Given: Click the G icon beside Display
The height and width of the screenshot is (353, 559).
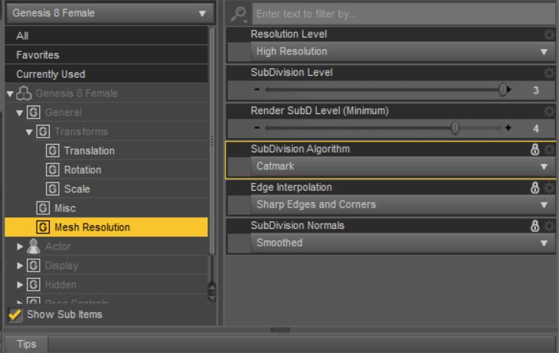Looking at the screenshot, I should 34,266.
